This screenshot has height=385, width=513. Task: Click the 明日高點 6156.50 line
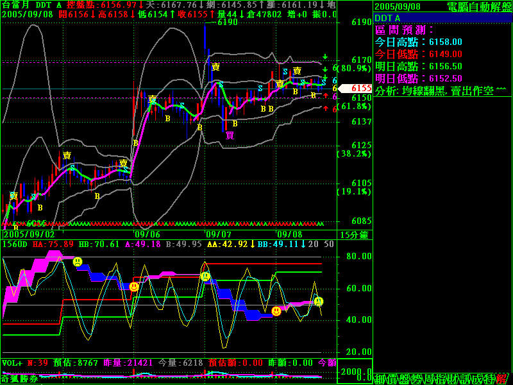point(419,67)
